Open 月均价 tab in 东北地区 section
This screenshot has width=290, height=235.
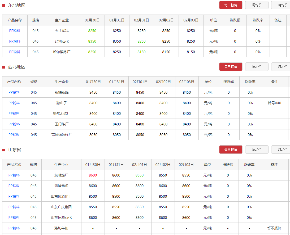(281, 5)
